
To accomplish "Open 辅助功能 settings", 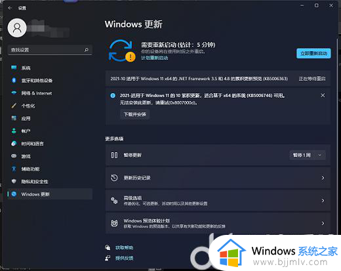I will pyautogui.click(x=50, y=169).
